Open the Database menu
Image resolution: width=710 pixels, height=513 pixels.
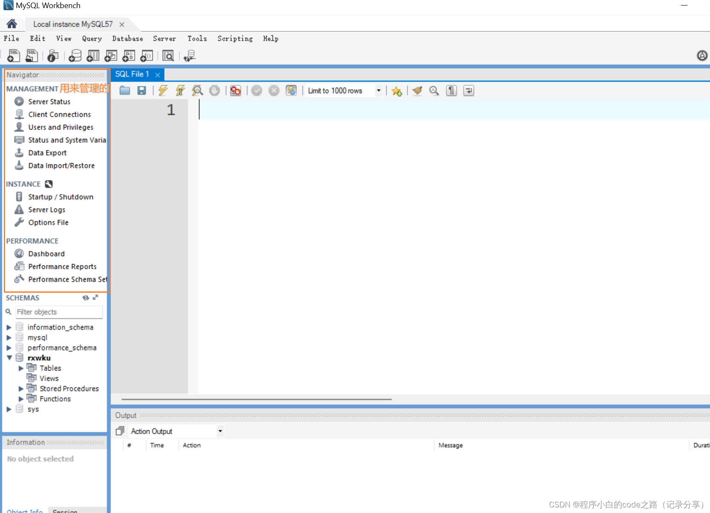128,38
